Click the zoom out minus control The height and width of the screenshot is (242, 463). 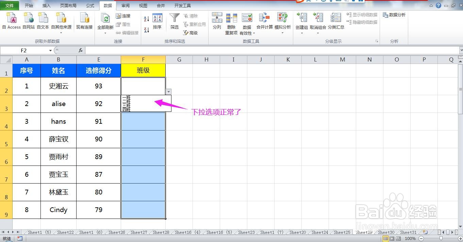[422, 239]
